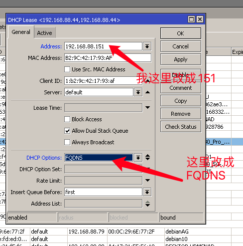Open the Address field dropdown arrow

[147, 46]
